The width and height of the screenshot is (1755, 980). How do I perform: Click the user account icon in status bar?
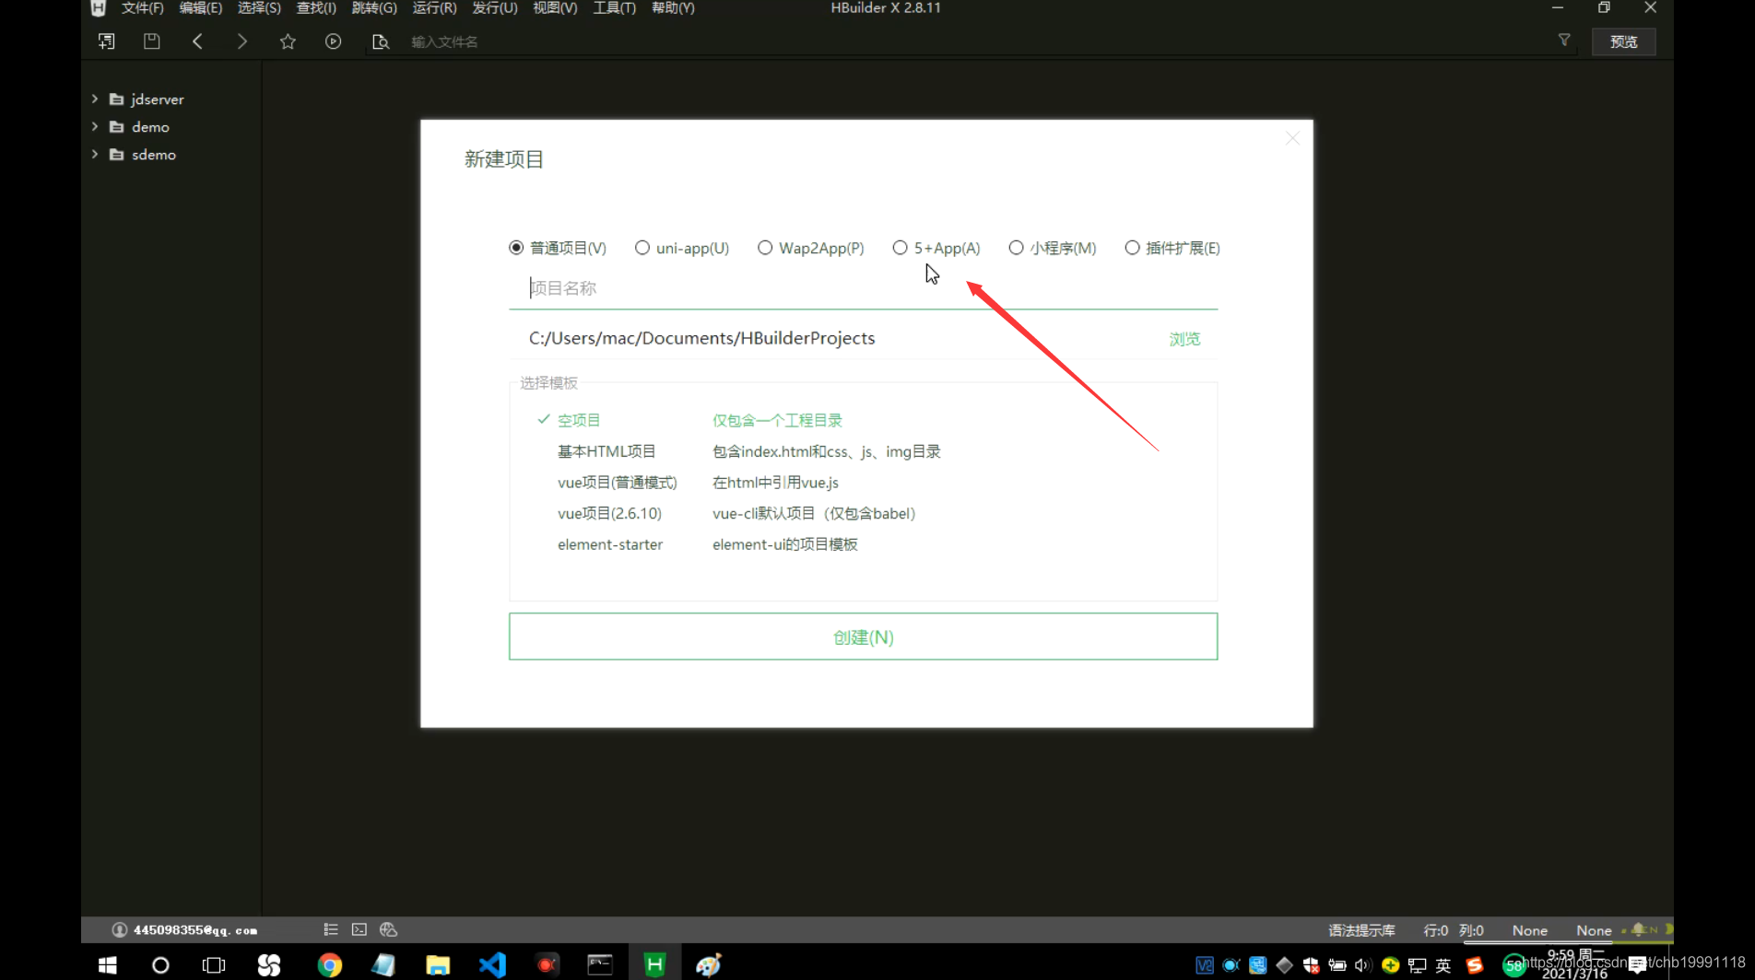pos(119,929)
